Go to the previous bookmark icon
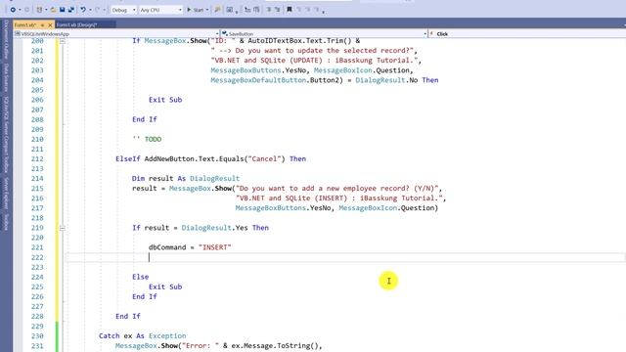The image size is (626, 352). click(x=299, y=10)
